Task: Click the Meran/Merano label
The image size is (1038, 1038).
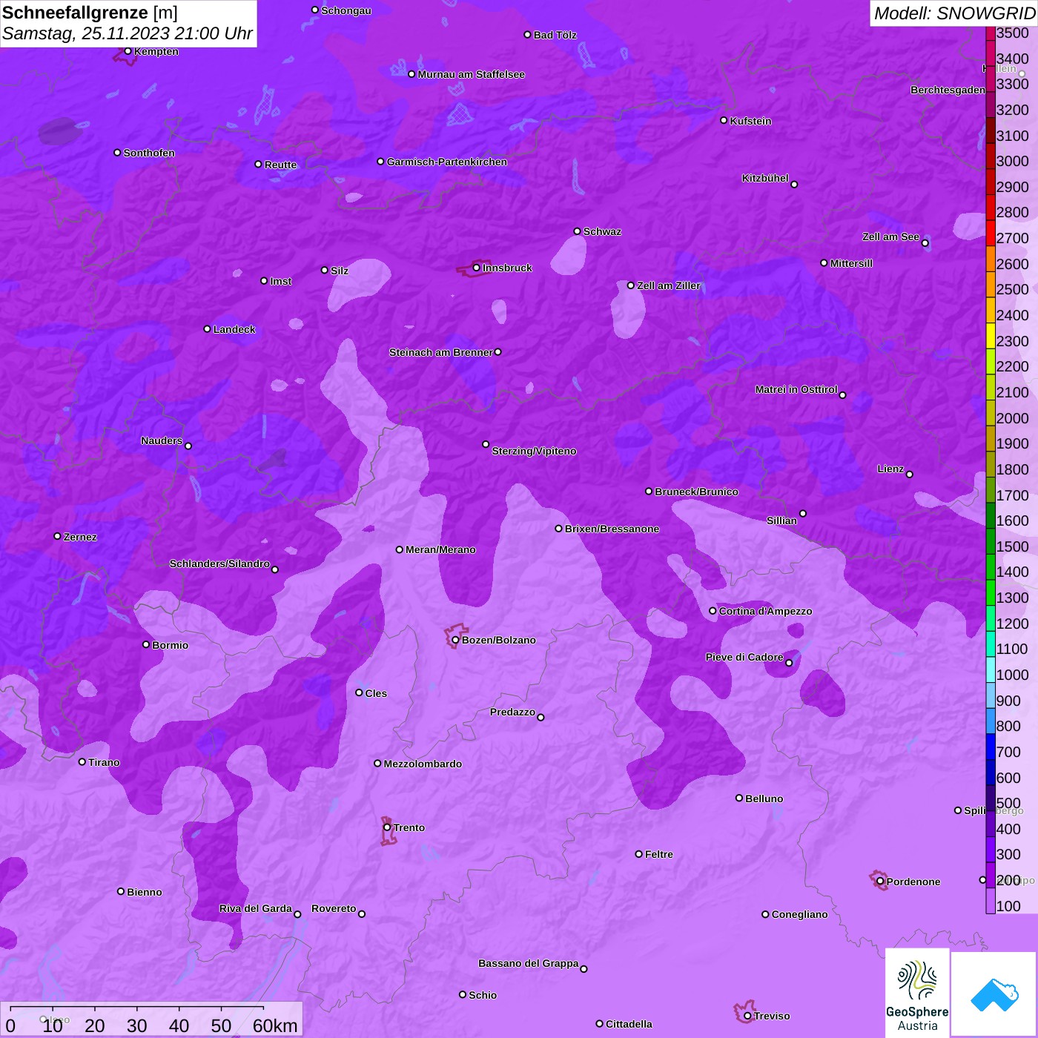Action: pyautogui.click(x=440, y=549)
